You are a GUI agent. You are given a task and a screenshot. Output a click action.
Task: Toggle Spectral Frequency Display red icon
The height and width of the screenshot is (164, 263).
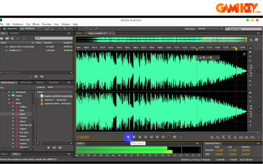click(47, 29)
